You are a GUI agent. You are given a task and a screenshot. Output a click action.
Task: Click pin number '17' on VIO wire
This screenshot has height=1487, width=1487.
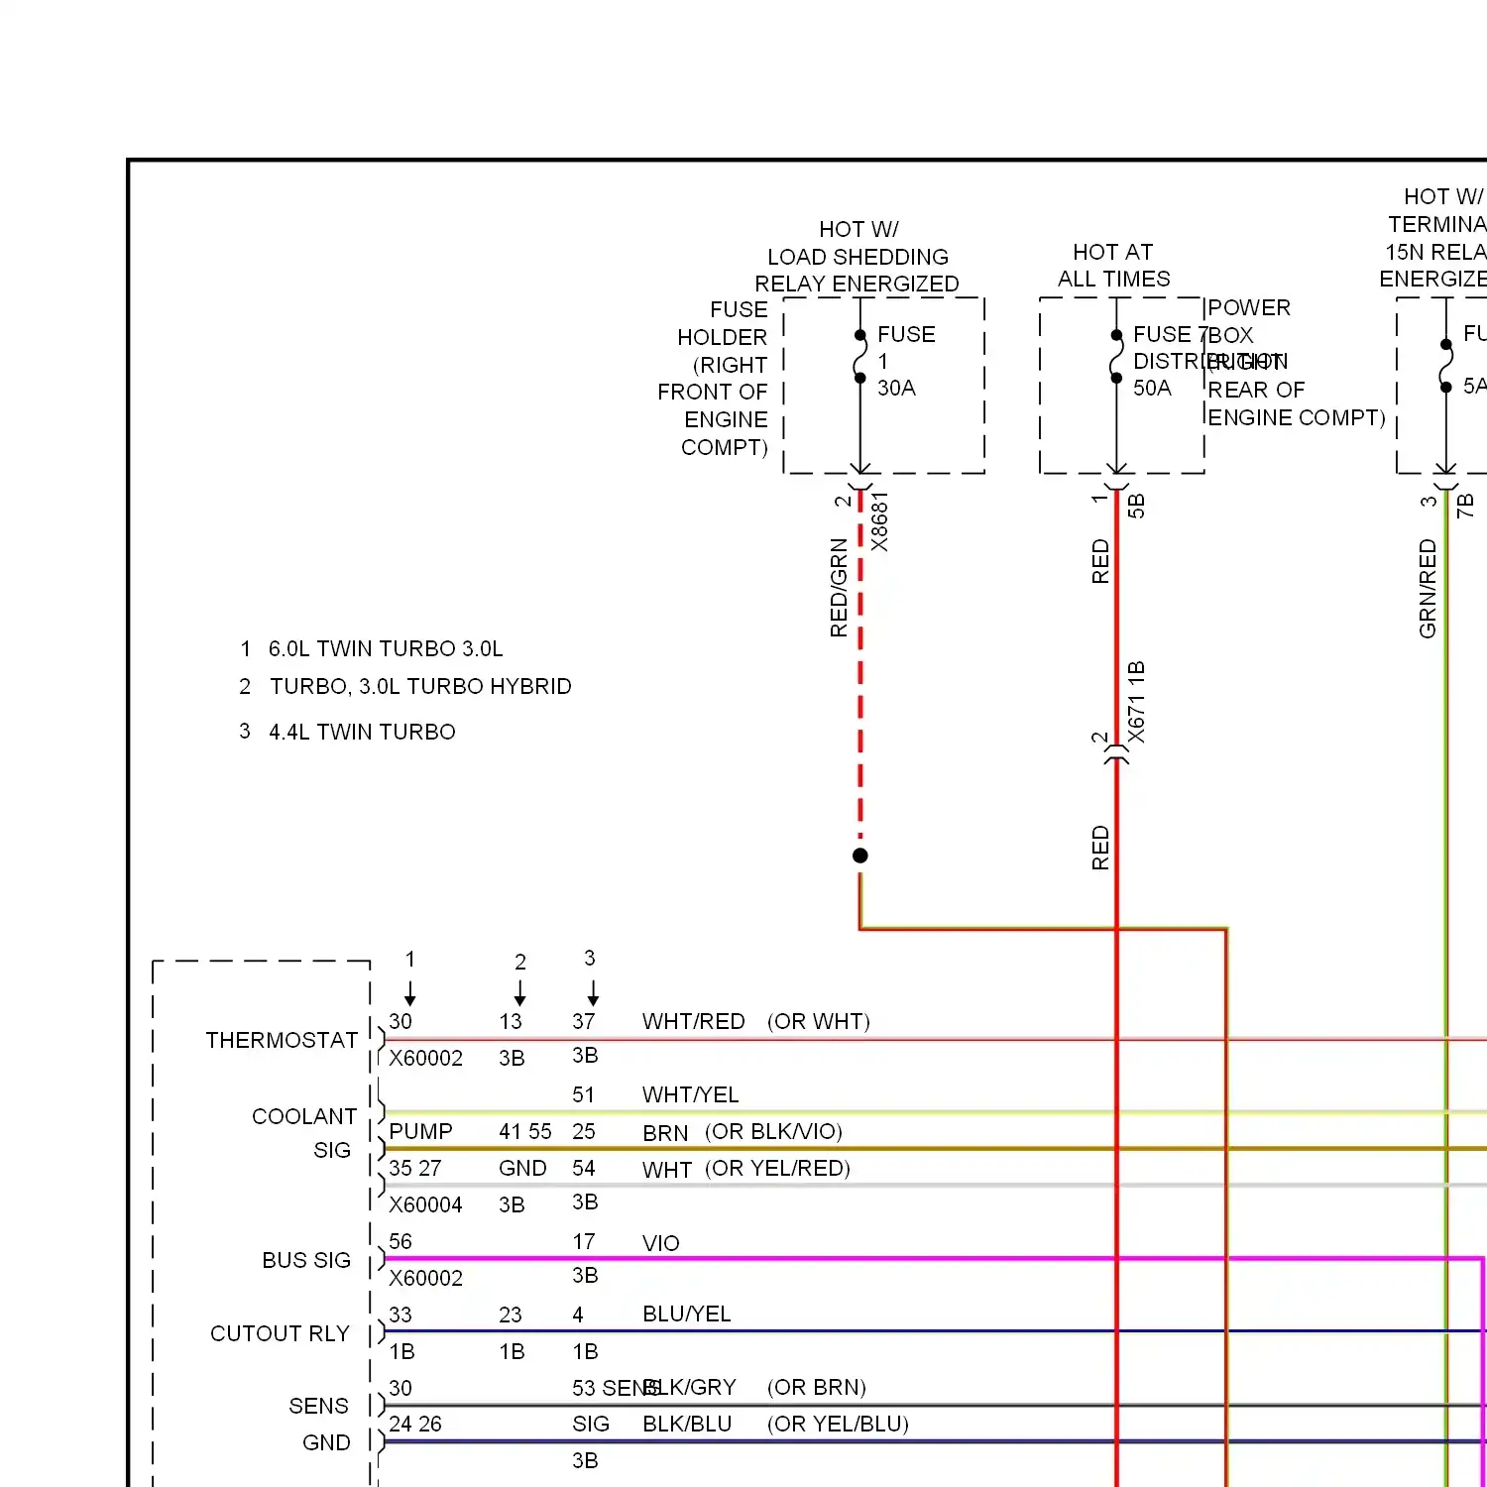pos(584,1241)
